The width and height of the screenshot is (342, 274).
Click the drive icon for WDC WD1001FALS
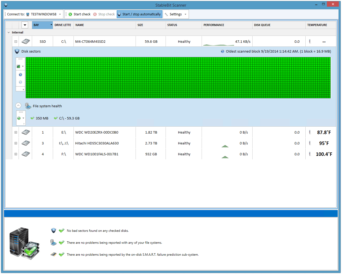tap(26, 154)
